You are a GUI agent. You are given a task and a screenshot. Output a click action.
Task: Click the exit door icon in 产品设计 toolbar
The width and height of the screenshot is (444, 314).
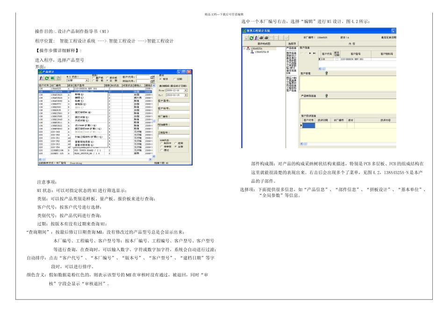coord(41,78)
